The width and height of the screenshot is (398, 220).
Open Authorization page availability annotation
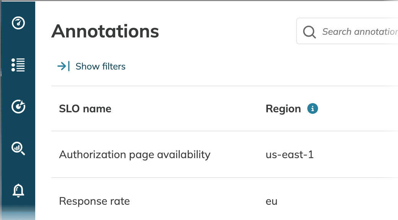pyautogui.click(x=135, y=155)
